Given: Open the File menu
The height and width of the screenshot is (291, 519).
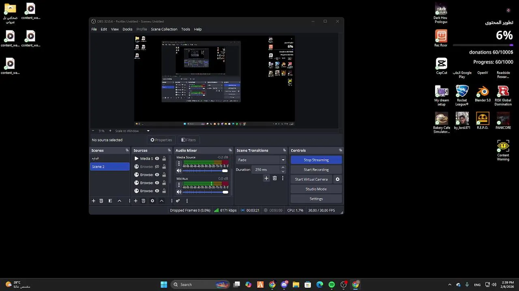Looking at the screenshot, I should coord(94,29).
